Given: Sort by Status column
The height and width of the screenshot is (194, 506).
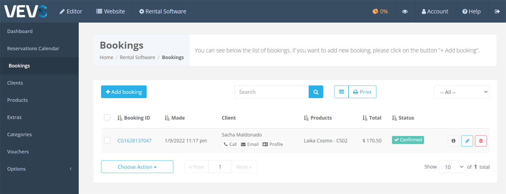Looking at the screenshot, I should pyautogui.click(x=403, y=118).
